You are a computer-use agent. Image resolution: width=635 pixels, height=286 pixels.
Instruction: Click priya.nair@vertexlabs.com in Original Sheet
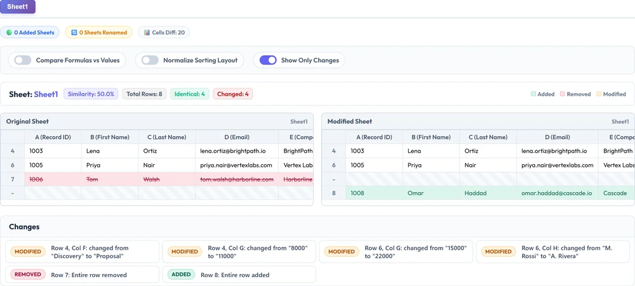coord(237,165)
